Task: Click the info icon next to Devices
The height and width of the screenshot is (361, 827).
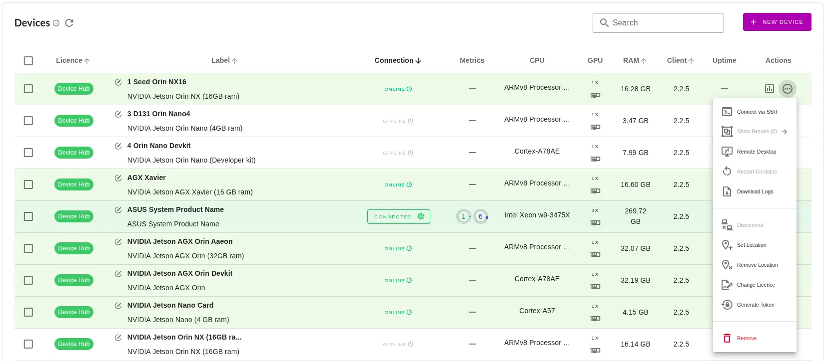Action: click(x=56, y=23)
